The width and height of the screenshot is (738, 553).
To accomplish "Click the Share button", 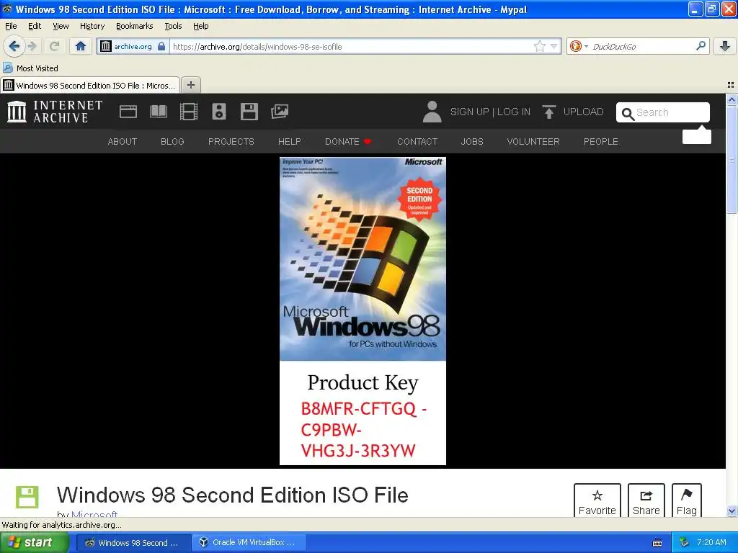I will point(646,501).
